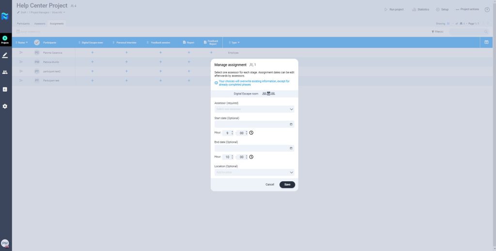Open the people icon in left sidebar
The image size is (496, 251).
(x=5, y=72)
